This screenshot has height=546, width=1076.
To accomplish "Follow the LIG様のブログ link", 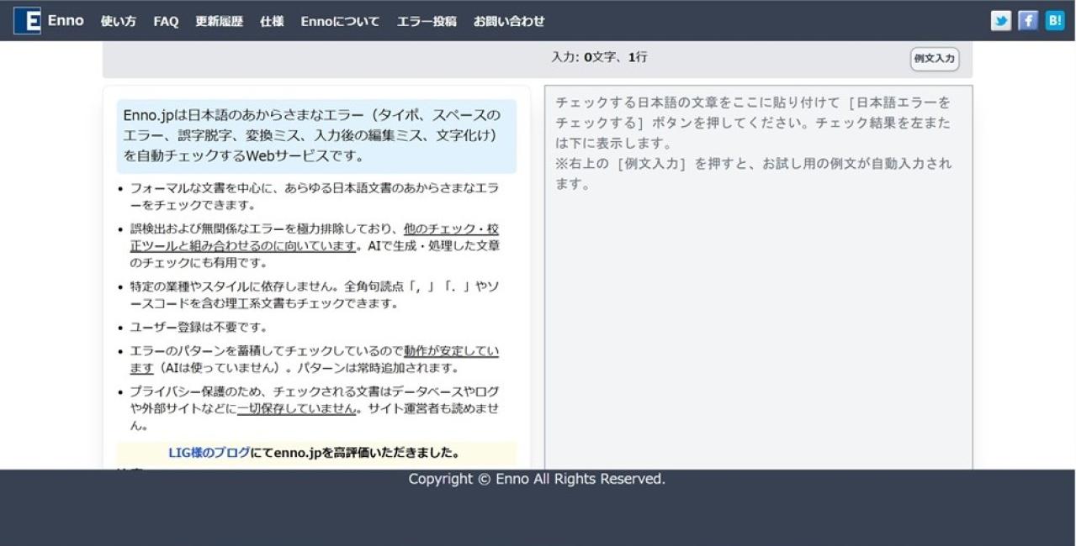I will pyautogui.click(x=209, y=453).
